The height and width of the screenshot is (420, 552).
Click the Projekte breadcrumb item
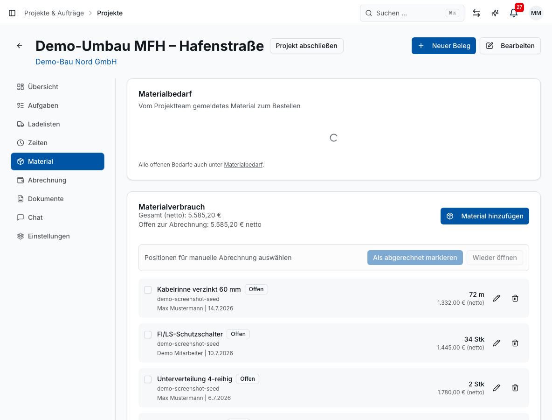(x=110, y=13)
